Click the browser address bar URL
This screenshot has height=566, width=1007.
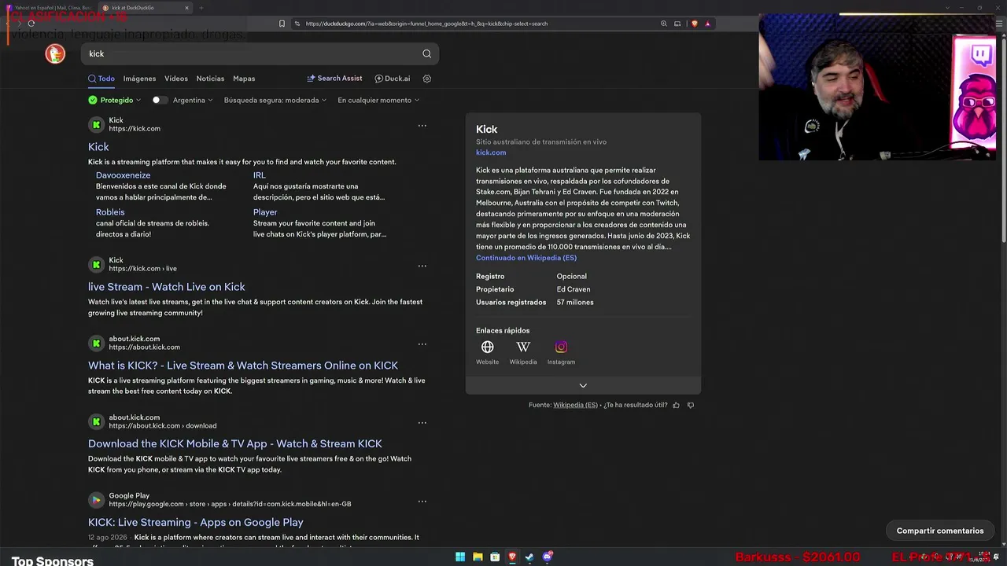click(426, 24)
